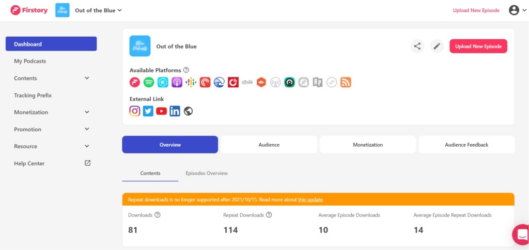The width and height of the screenshot is (529, 250).
Task: Click the LinkedIn external link icon
Action: 175,111
